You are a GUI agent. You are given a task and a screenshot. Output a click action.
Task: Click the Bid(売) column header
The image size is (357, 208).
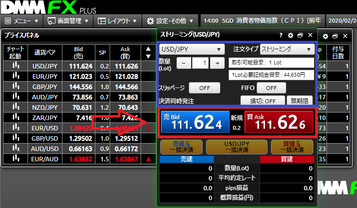coord(79,53)
